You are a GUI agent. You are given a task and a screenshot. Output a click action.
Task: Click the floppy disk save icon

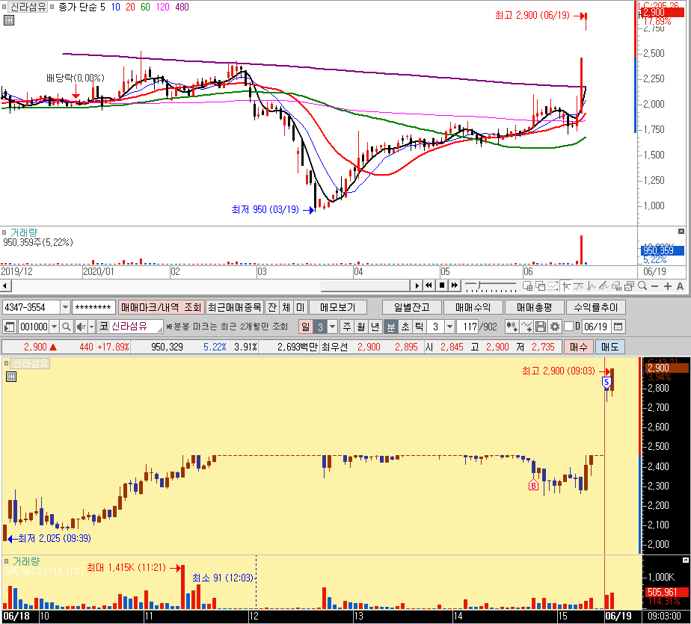click(x=541, y=327)
